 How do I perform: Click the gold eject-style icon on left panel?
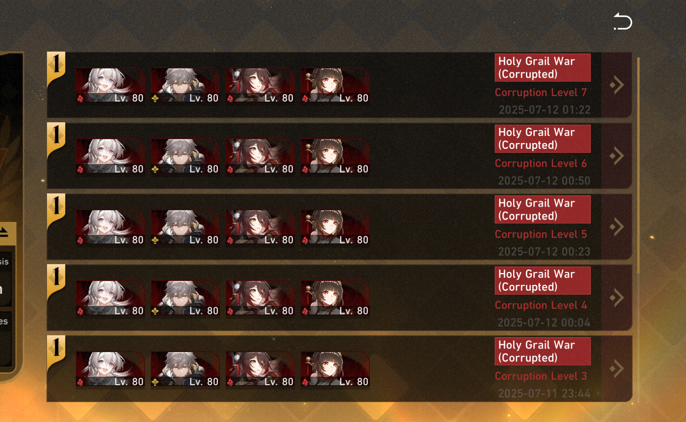[x=4, y=232]
